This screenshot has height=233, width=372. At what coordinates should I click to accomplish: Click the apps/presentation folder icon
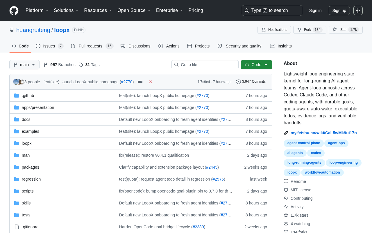[17, 107]
